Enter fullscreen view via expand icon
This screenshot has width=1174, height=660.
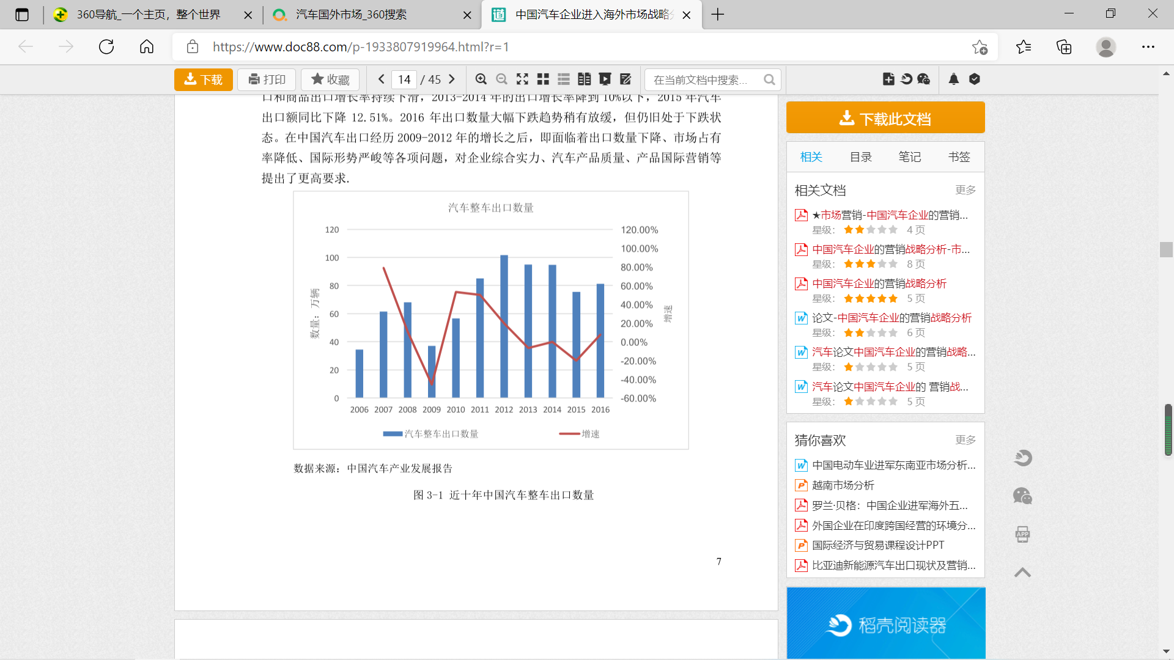pyautogui.click(x=522, y=79)
